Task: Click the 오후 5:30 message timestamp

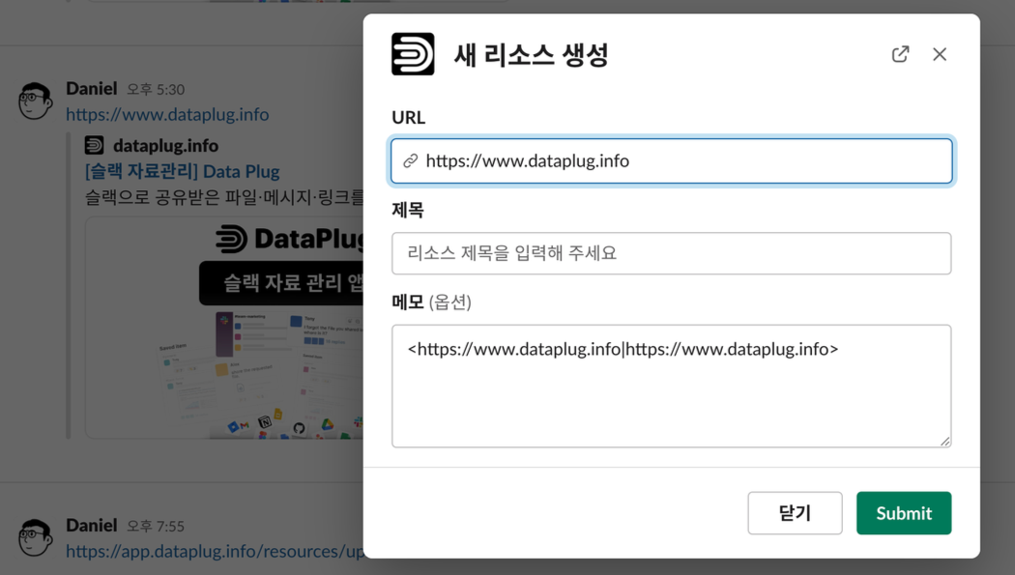Action: [x=156, y=89]
